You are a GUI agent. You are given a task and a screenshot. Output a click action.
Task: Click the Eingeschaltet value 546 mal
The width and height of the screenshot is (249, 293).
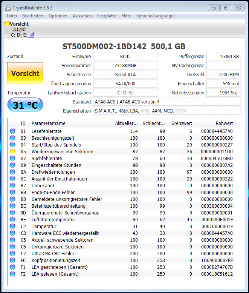tap(224, 83)
